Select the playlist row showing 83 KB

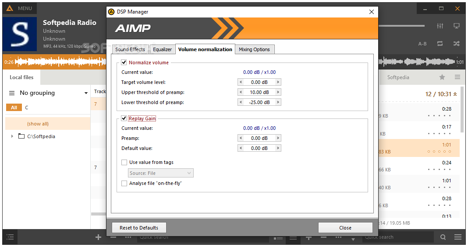[x=419, y=148]
